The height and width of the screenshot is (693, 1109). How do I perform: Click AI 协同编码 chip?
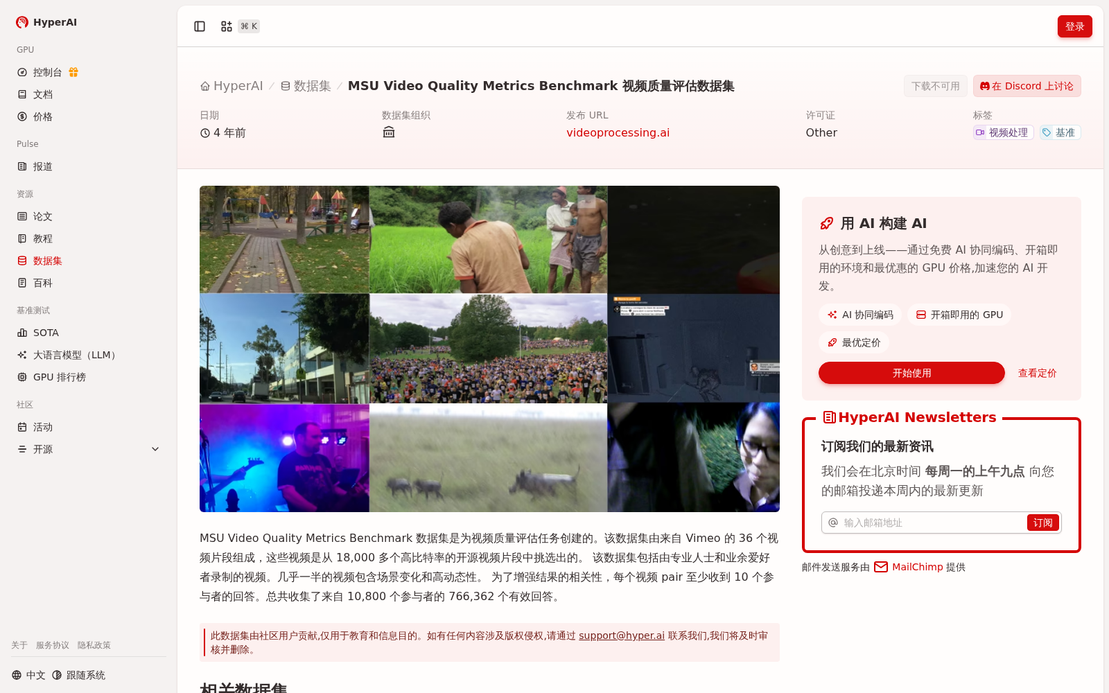tap(860, 315)
